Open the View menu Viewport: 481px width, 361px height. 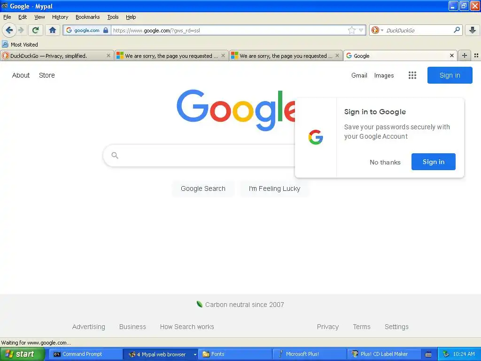click(39, 17)
